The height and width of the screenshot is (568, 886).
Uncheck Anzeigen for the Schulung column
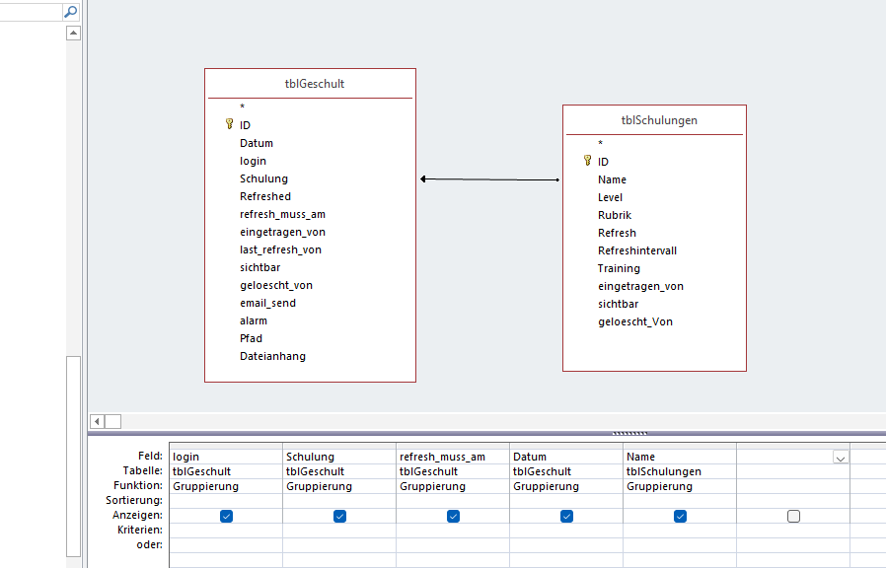point(339,516)
